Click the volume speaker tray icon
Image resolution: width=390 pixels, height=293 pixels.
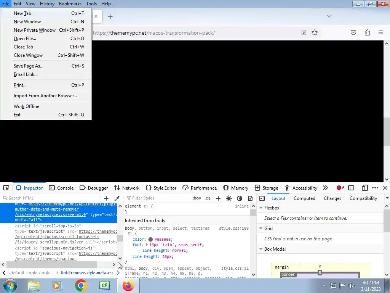pos(352,286)
